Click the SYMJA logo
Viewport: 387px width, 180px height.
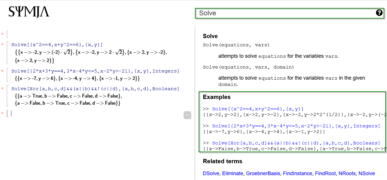pos(29,12)
